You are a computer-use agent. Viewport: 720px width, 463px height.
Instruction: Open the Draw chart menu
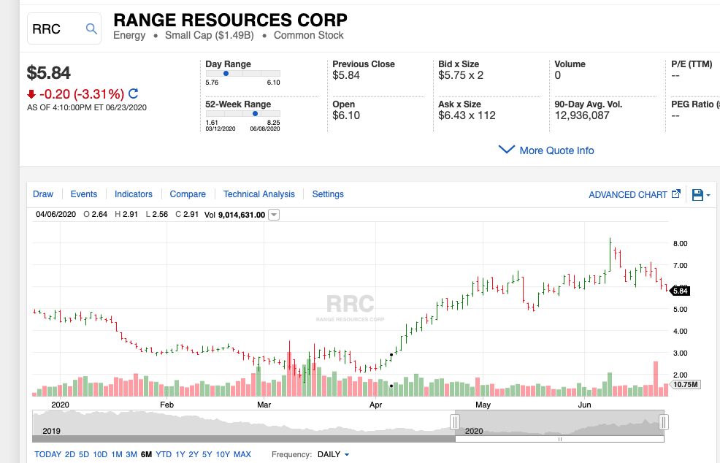(43, 194)
